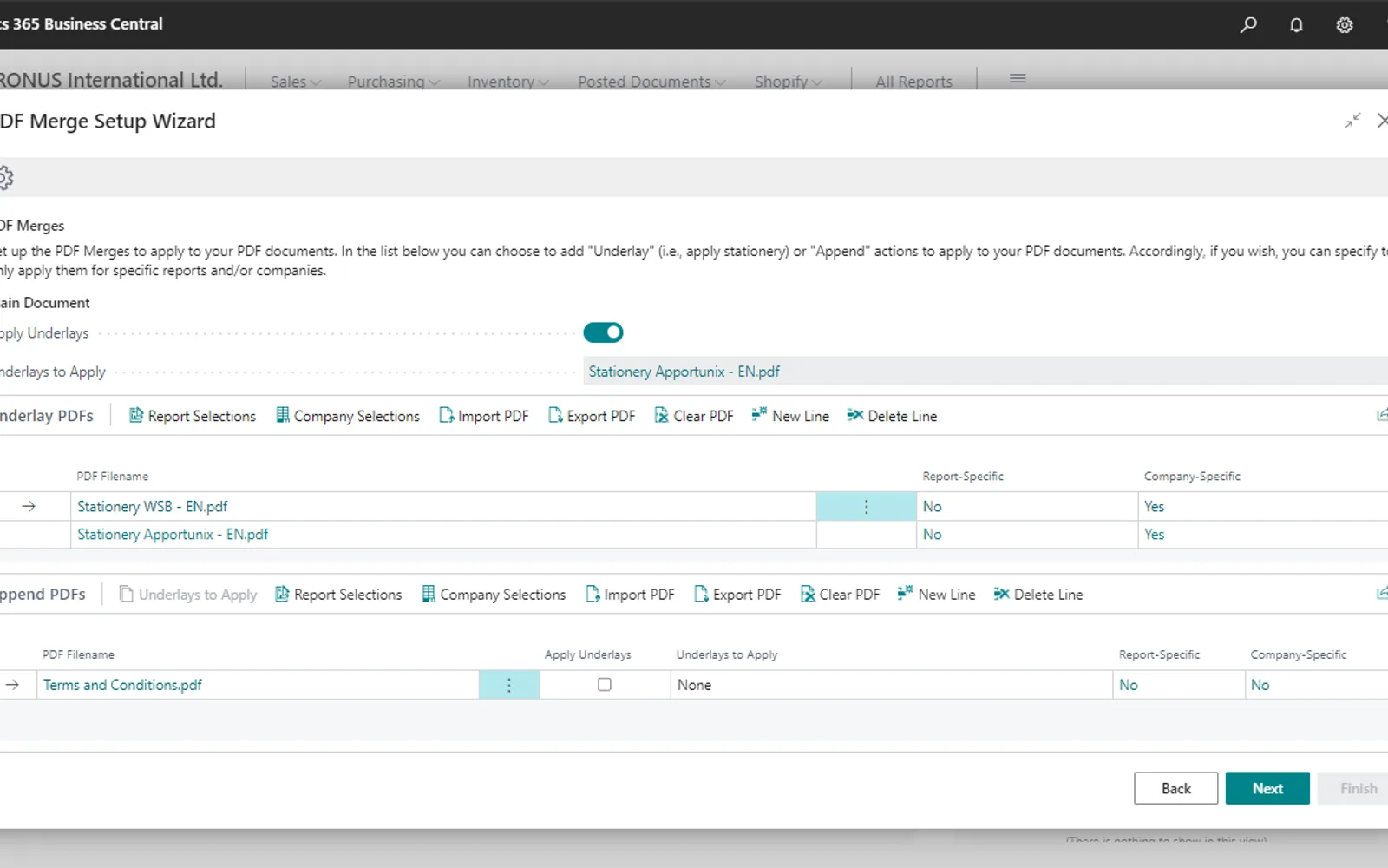
Task: Click Clear PDF in Underlay PDFs toolbar
Action: (x=694, y=416)
